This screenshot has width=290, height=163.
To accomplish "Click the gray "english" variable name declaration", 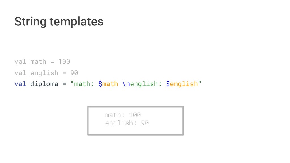I will point(44,73).
